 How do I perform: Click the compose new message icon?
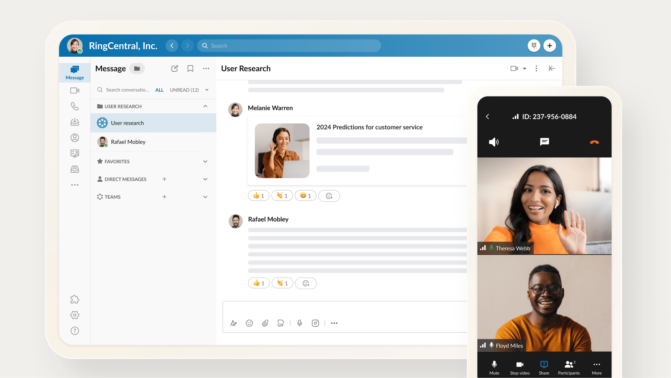(174, 69)
